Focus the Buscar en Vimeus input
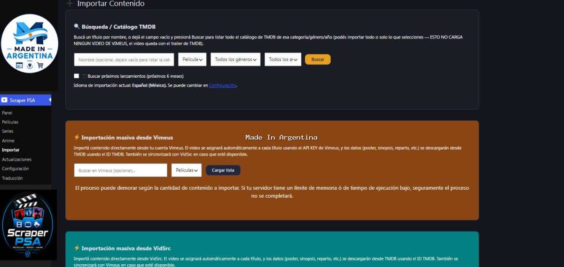Image resolution: width=564 pixels, height=267 pixels. [x=121, y=170]
